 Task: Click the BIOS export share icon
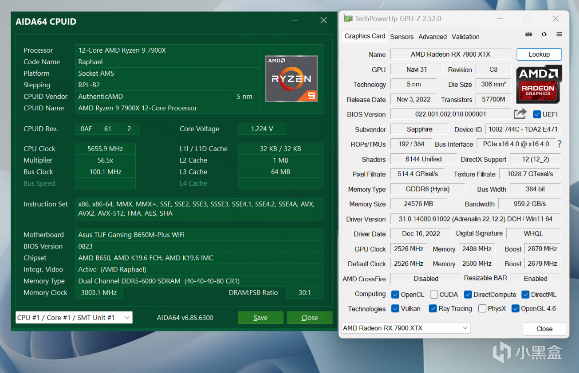point(520,114)
